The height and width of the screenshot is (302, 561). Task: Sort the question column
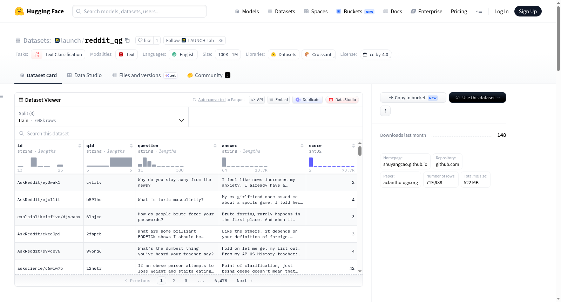coord(215,146)
